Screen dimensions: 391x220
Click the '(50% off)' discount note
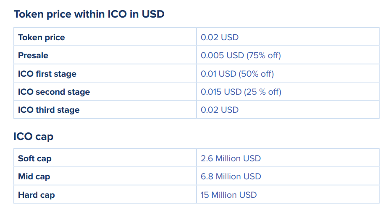[x=256, y=74]
